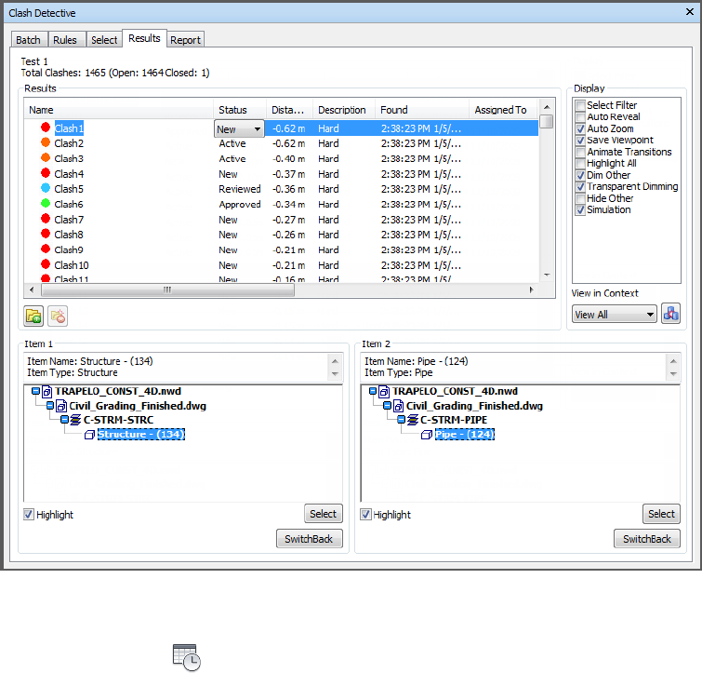Click the orange status dot of Clash2
702x673 pixels.
[x=46, y=142]
